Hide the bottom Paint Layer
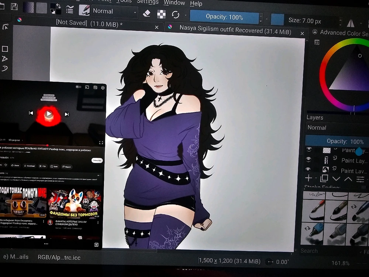 tap(309, 170)
